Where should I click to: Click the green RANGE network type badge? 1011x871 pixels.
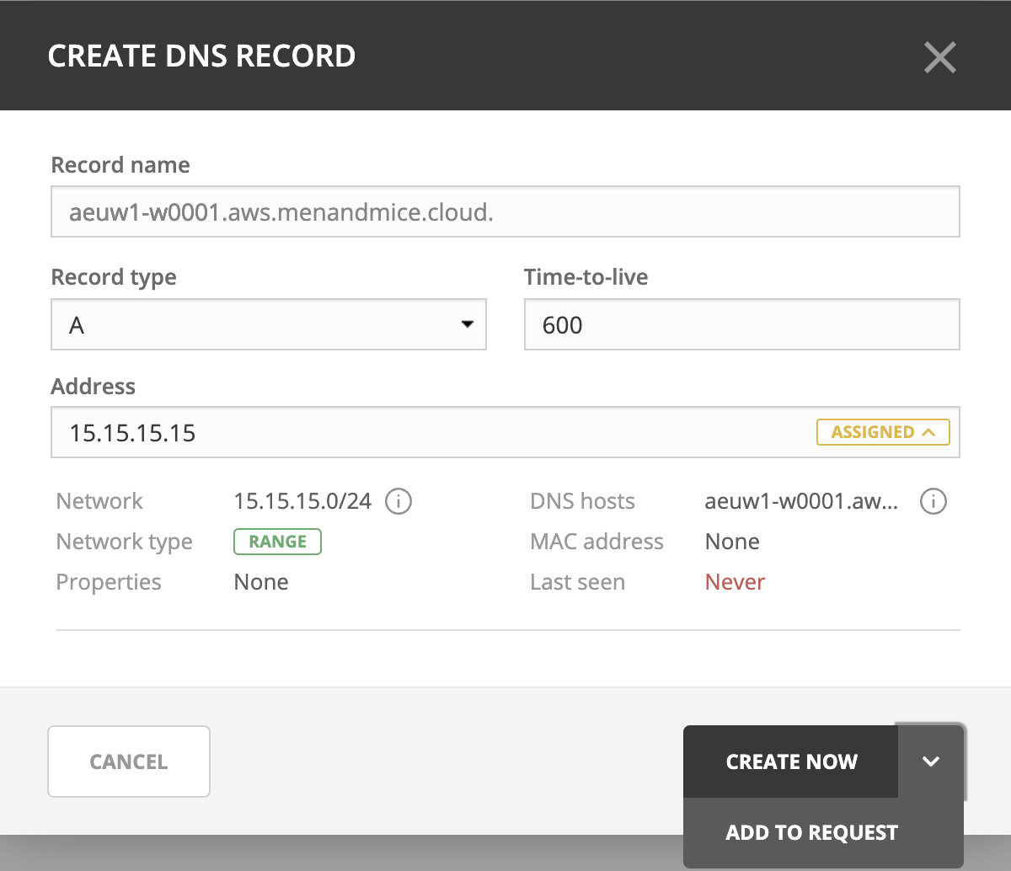[277, 542]
